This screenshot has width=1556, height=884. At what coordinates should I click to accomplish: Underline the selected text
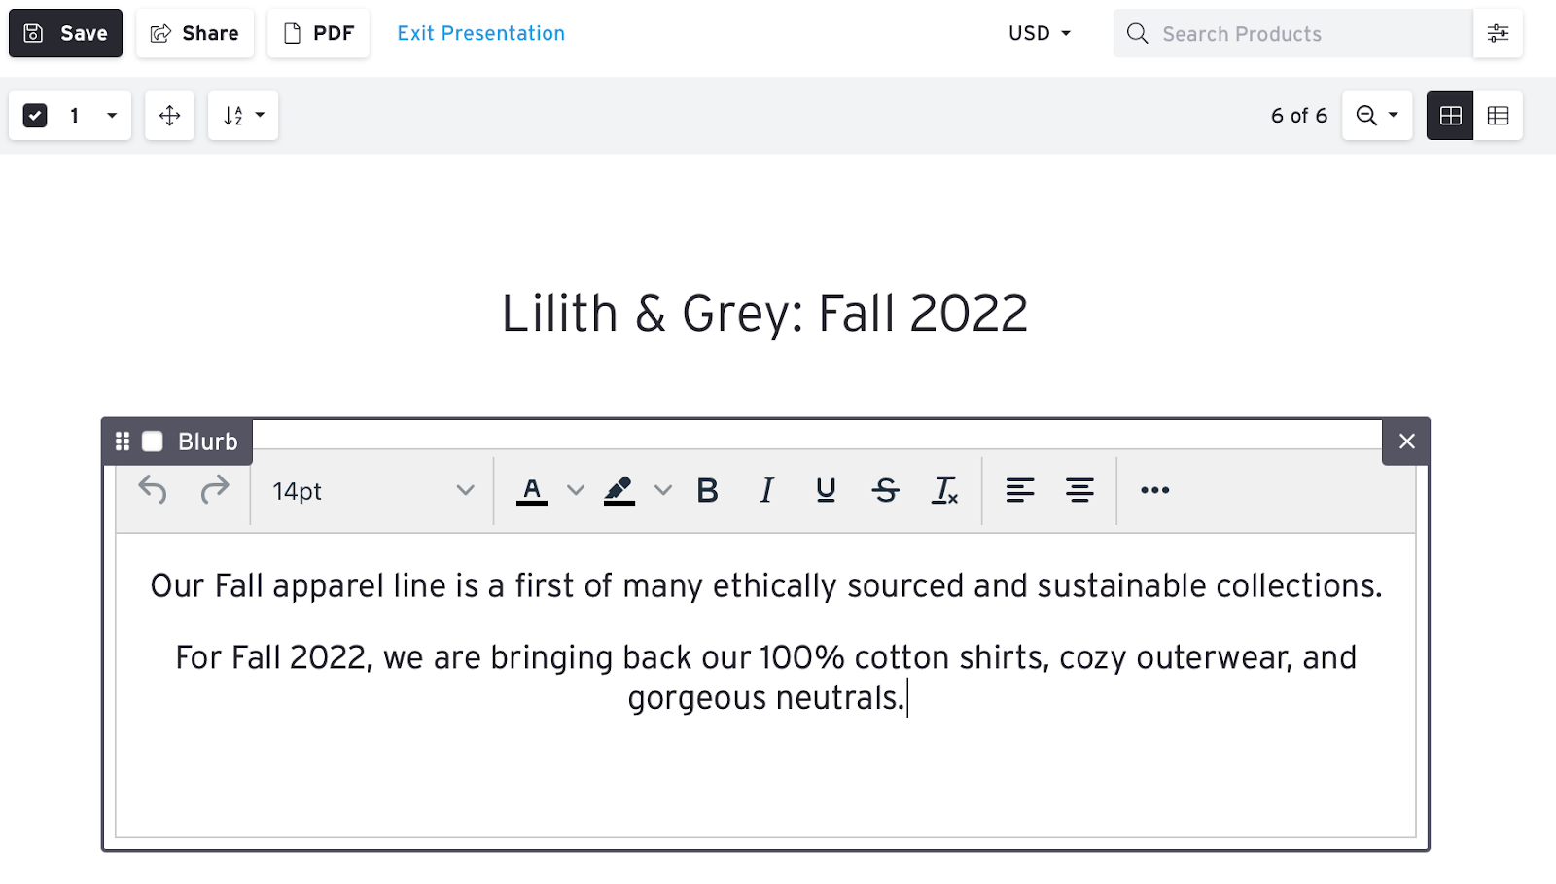[826, 490]
